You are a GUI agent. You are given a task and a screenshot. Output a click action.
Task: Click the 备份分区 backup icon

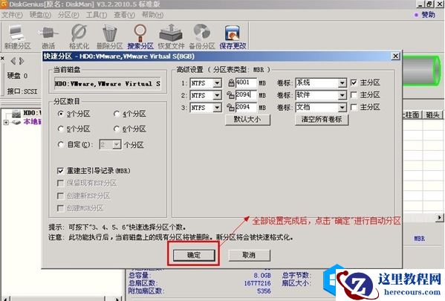point(202,37)
